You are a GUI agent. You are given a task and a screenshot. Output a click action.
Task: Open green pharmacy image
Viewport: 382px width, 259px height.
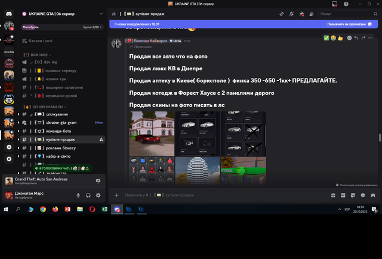click(x=244, y=171)
